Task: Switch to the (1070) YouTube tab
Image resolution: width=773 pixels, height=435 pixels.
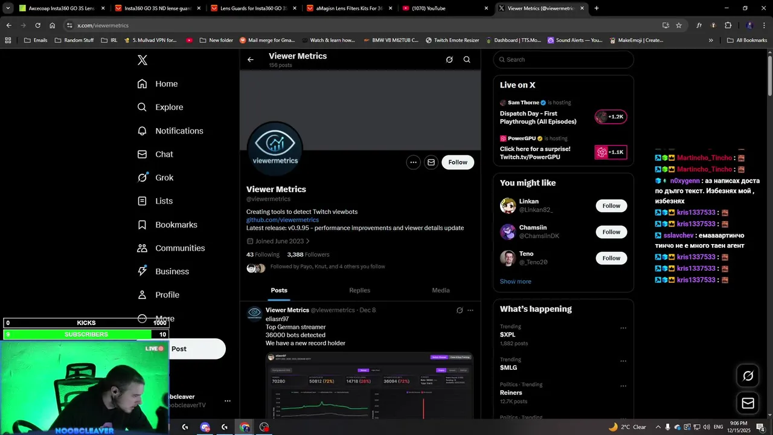Action: 445,8
